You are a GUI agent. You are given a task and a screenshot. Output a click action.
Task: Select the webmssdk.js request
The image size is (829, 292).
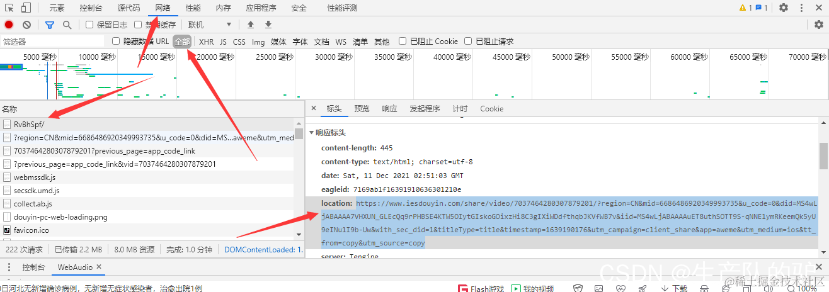(x=147, y=177)
